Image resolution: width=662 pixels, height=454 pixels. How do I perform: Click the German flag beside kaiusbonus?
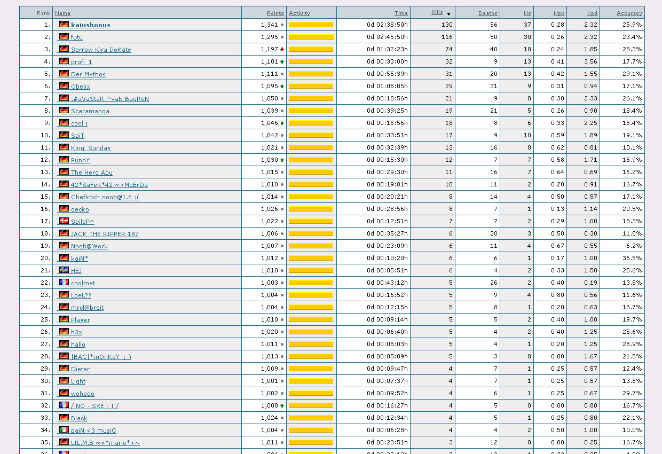64,25
